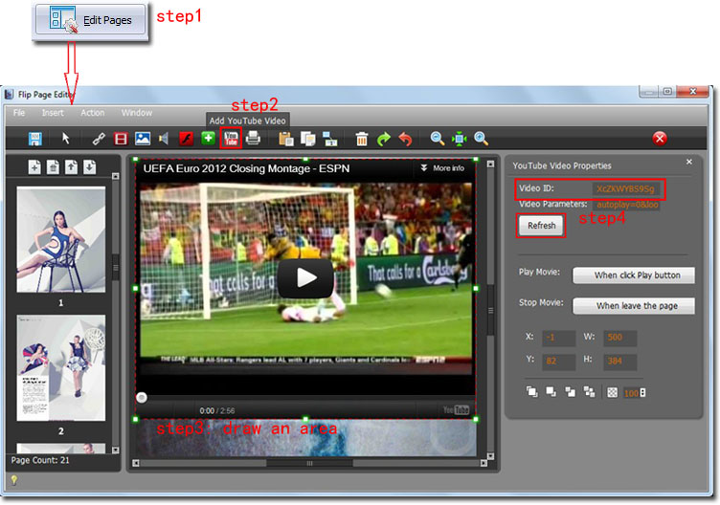This screenshot has height=505, width=720.
Task: Click thumbnail panel scroll up arrow
Action: coord(116,176)
